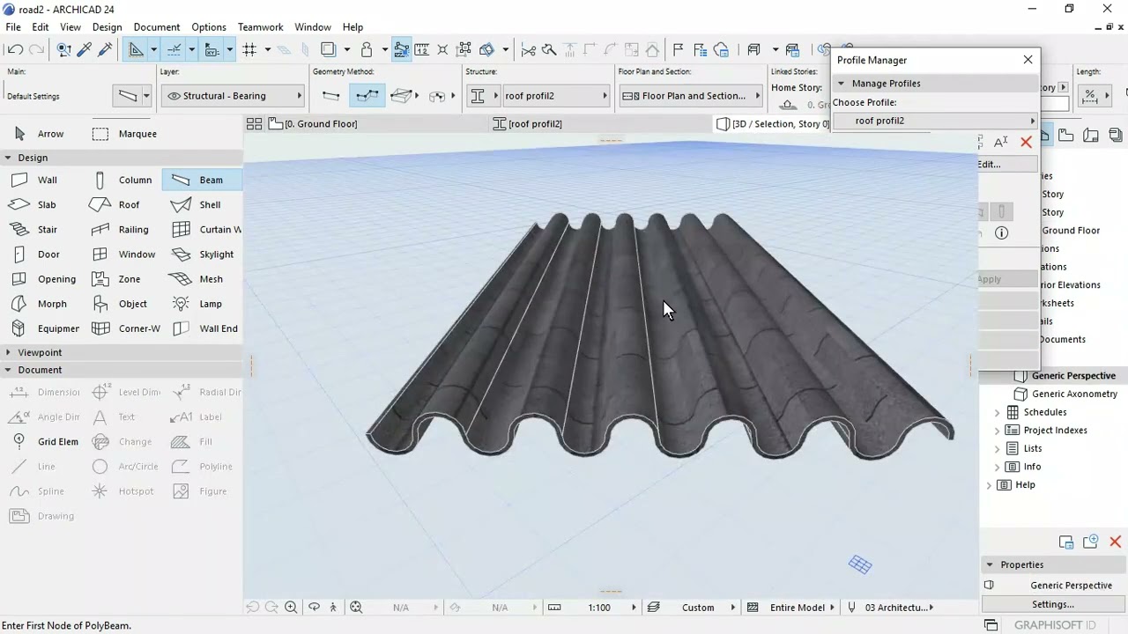Viewport: 1128px width, 634px height.
Task: Toggle the Grid Snap icon
Action: 249,49
